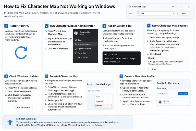This screenshot has height=131, width=196.
Task: Choose Pin to Start menu entry
Action: tap(85, 53)
